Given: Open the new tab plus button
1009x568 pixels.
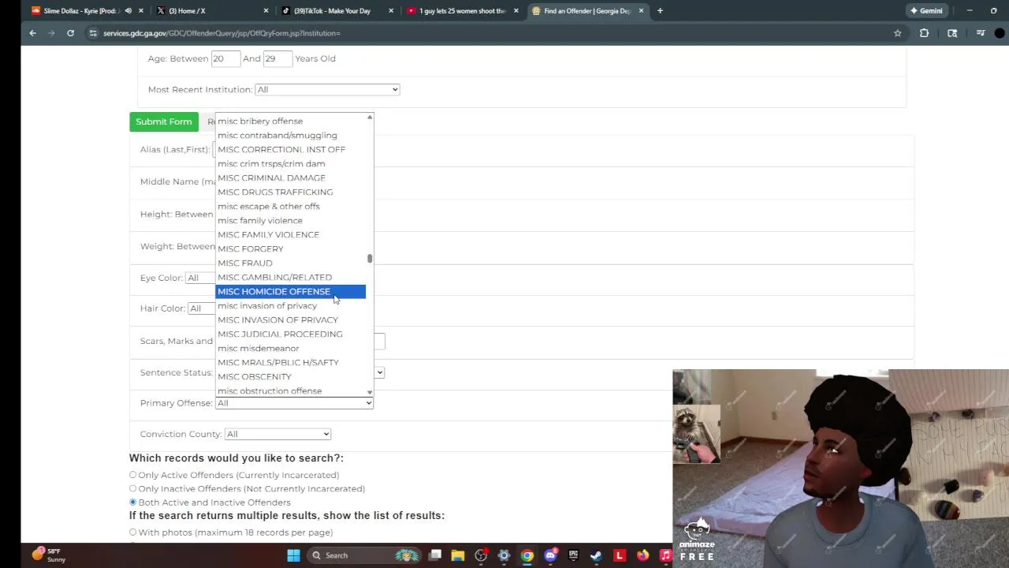Looking at the screenshot, I should point(660,11).
